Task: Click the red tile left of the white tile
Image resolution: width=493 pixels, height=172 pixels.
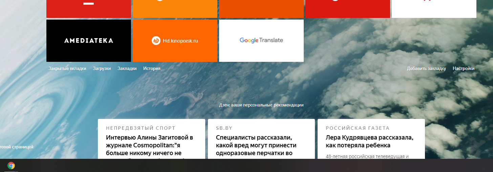Action: click(x=347, y=8)
